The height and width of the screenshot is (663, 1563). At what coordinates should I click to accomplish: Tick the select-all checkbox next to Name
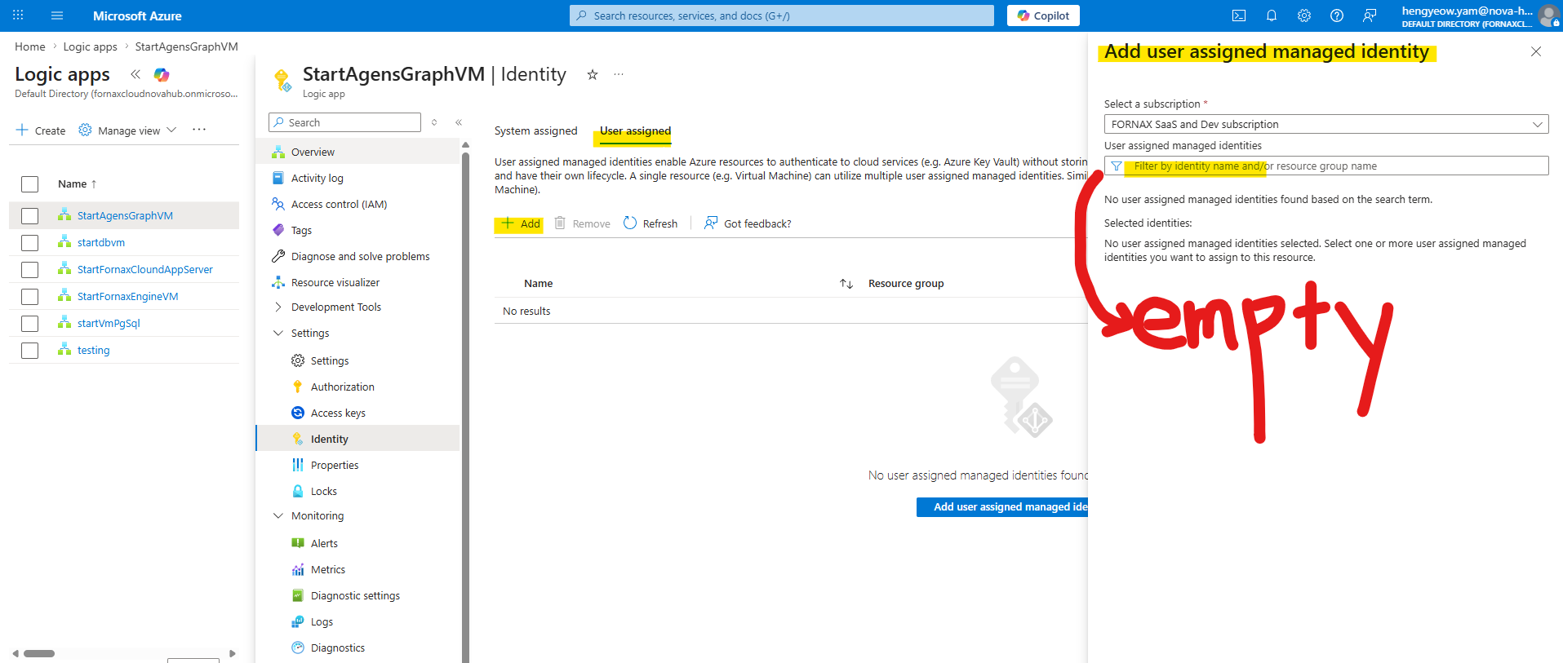[x=30, y=184]
